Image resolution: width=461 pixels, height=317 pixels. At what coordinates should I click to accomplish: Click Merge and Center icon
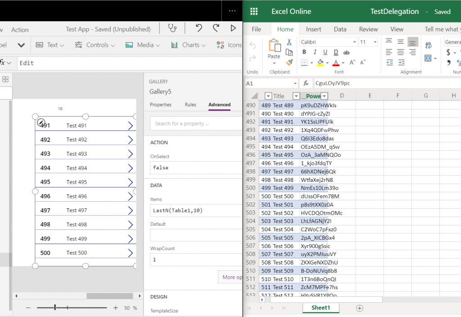428,58
